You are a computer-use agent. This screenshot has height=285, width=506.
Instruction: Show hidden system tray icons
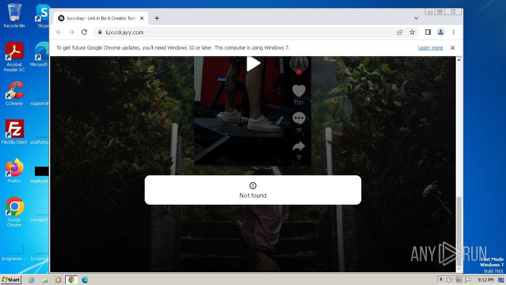[x=441, y=280]
